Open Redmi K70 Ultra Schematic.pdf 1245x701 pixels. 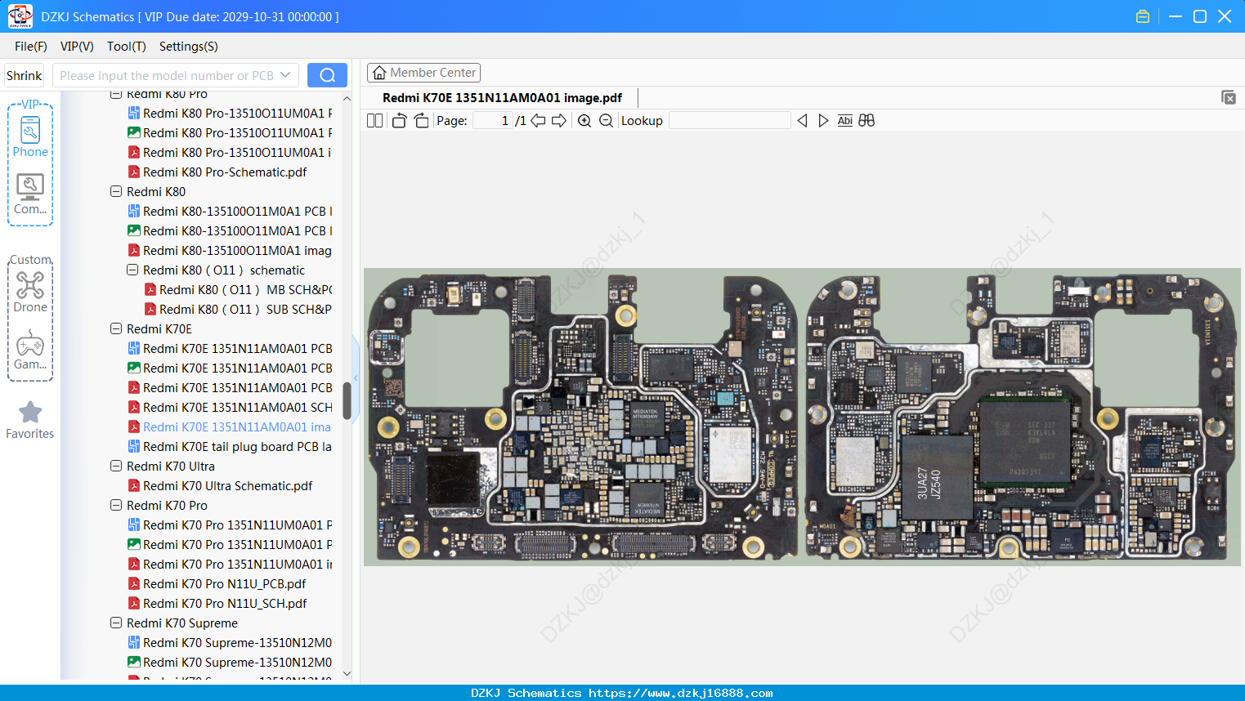[x=220, y=486]
